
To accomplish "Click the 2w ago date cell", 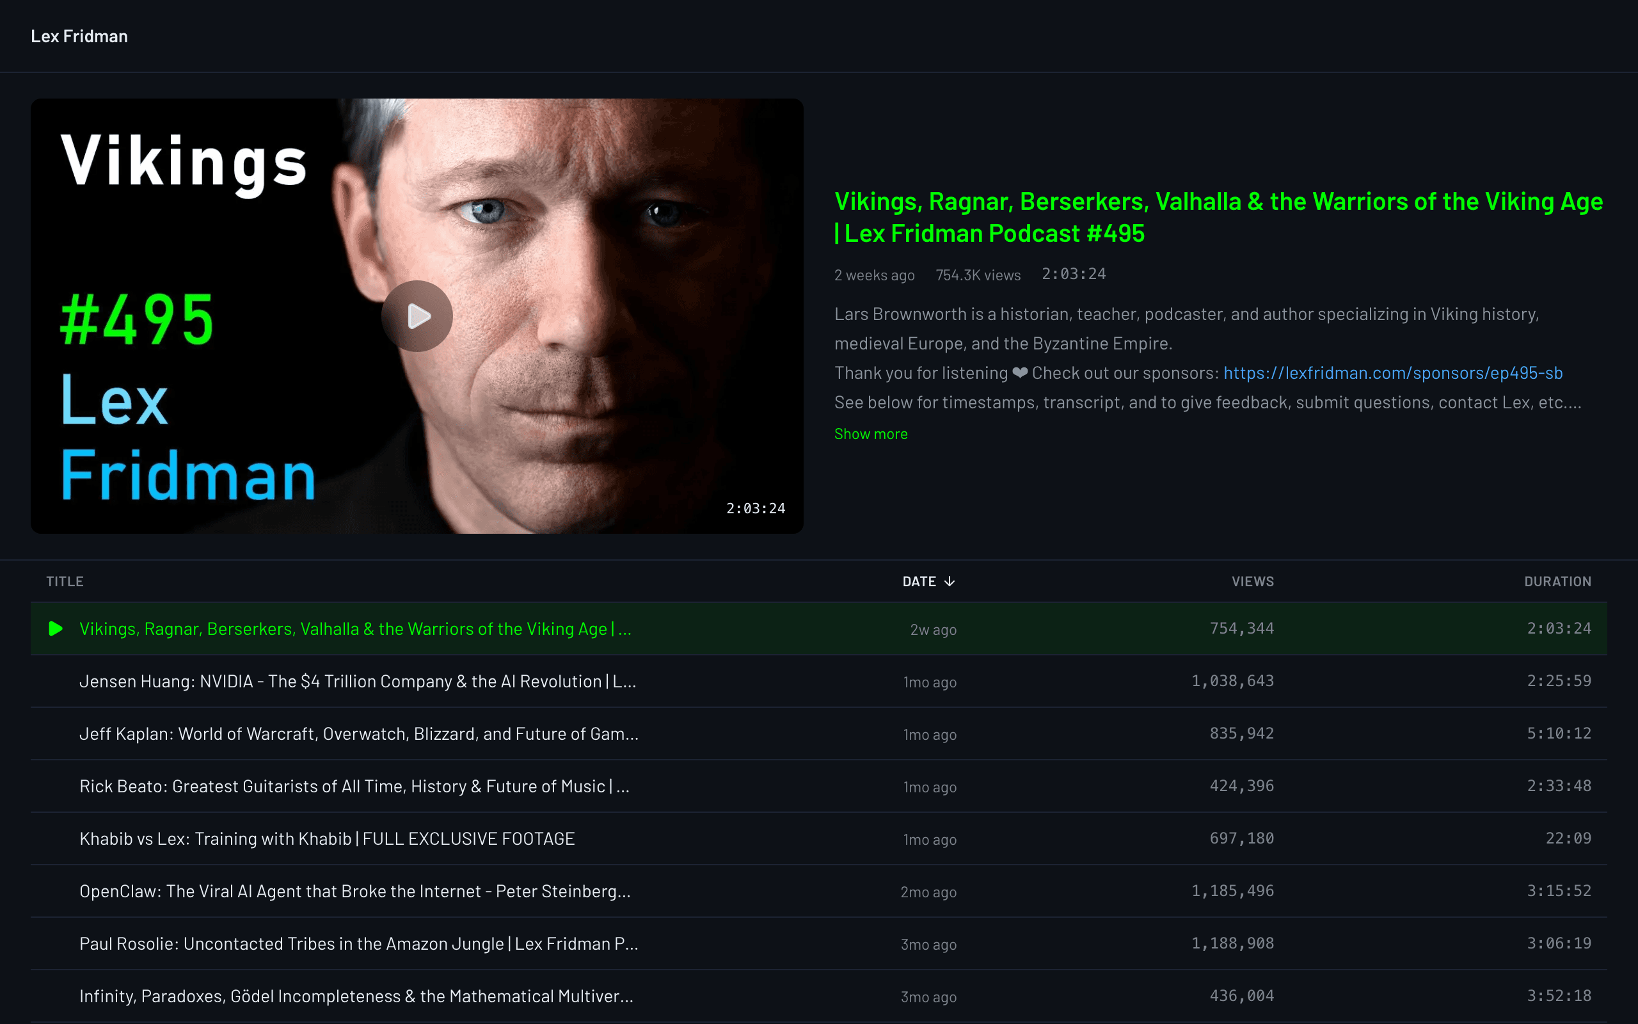I will coord(933,630).
